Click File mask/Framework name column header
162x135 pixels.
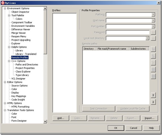click(x=113, y=49)
